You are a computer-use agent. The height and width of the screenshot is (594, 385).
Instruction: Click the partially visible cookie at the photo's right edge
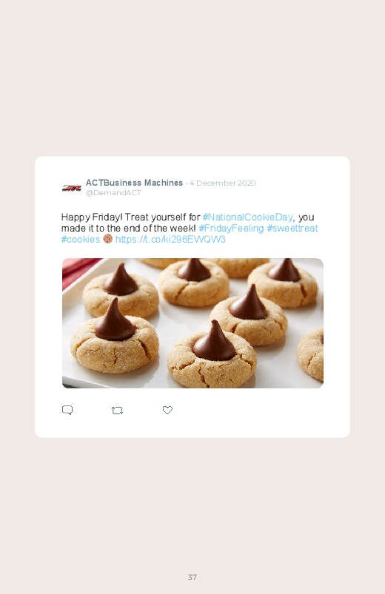[x=310, y=354]
